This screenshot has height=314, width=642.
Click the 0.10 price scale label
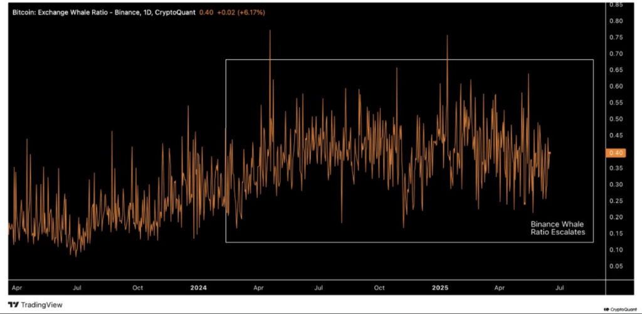[615, 250]
